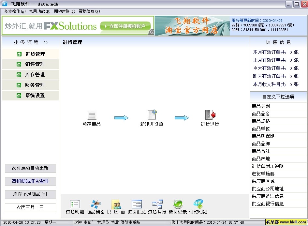The height and width of the screenshot is (226, 308).
Task: Select 商品品牌 in custom dropdown list
Action: click(278, 144)
